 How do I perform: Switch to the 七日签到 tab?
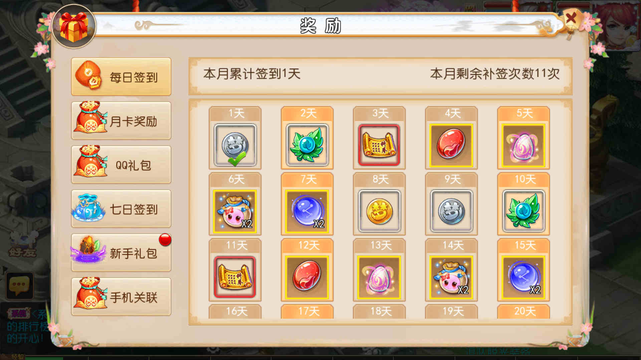pyautogui.click(x=121, y=209)
